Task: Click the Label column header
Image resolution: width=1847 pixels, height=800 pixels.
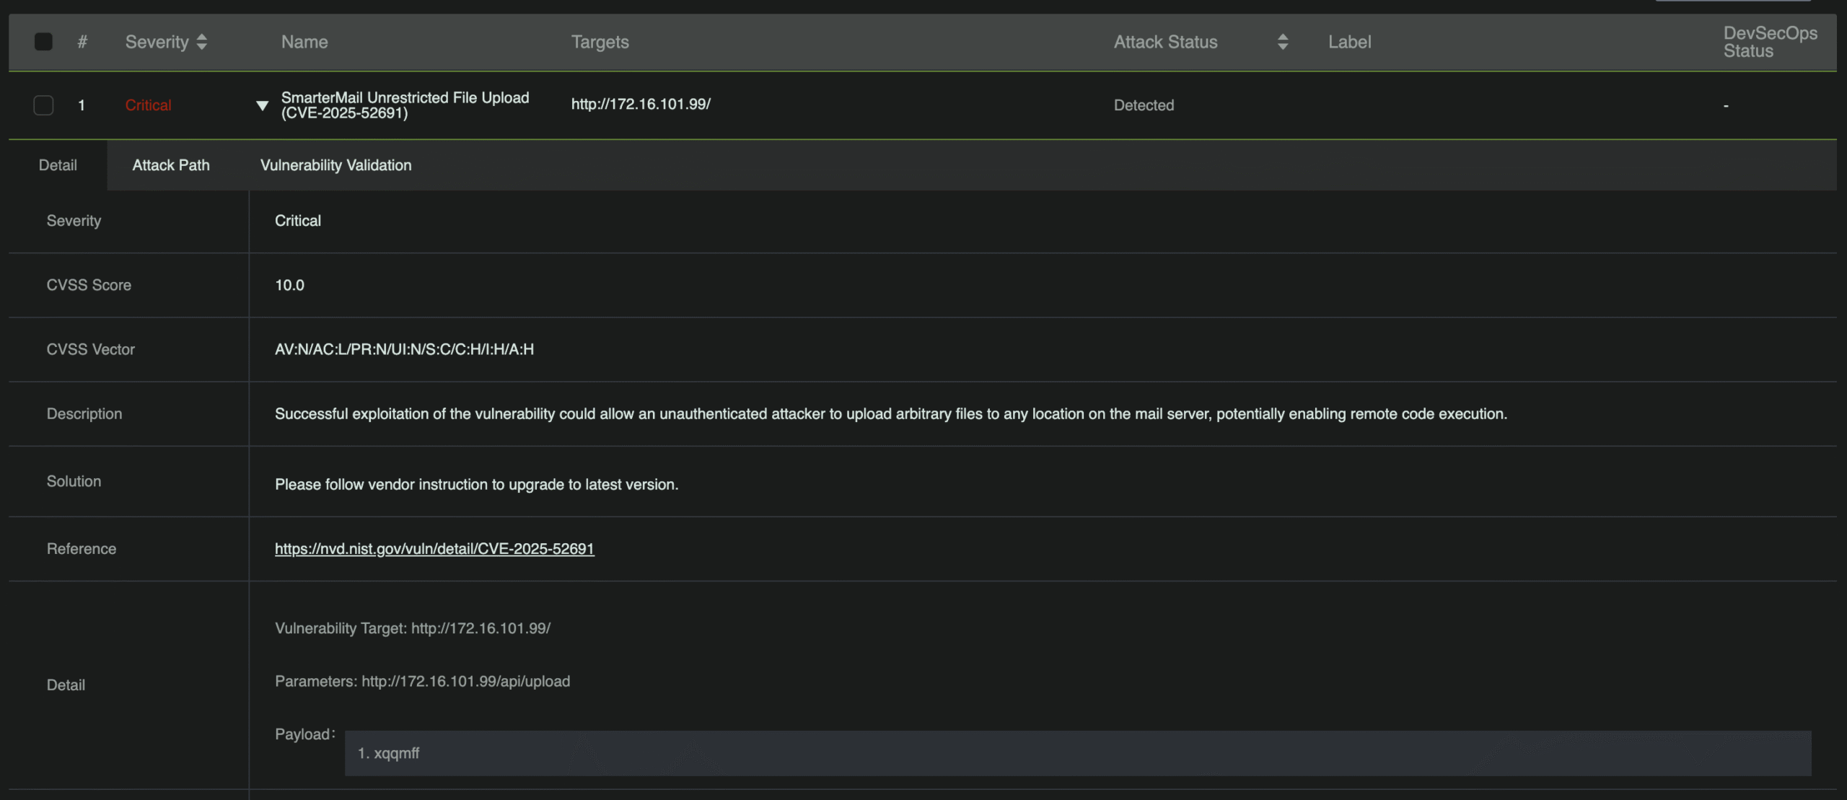Action: pyautogui.click(x=1349, y=42)
